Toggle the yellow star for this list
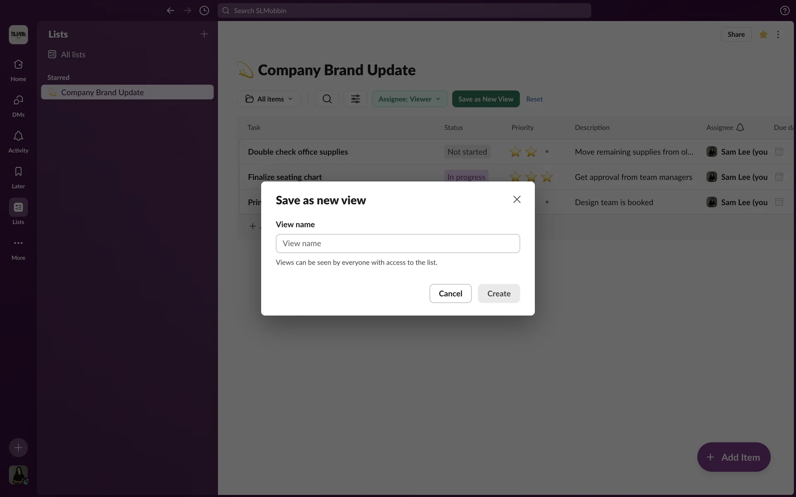 (x=763, y=35)
